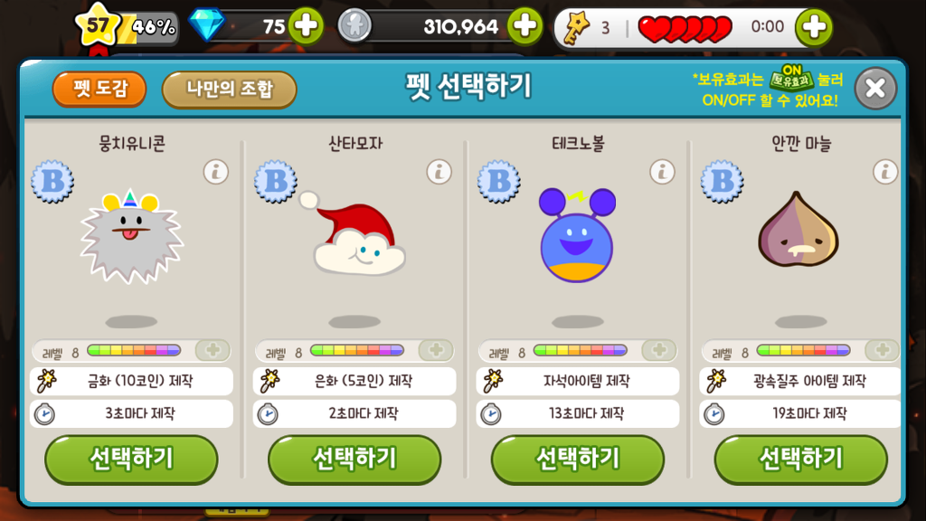Add more coins with plus icon
926x521 pixels.
coord(525,26)
